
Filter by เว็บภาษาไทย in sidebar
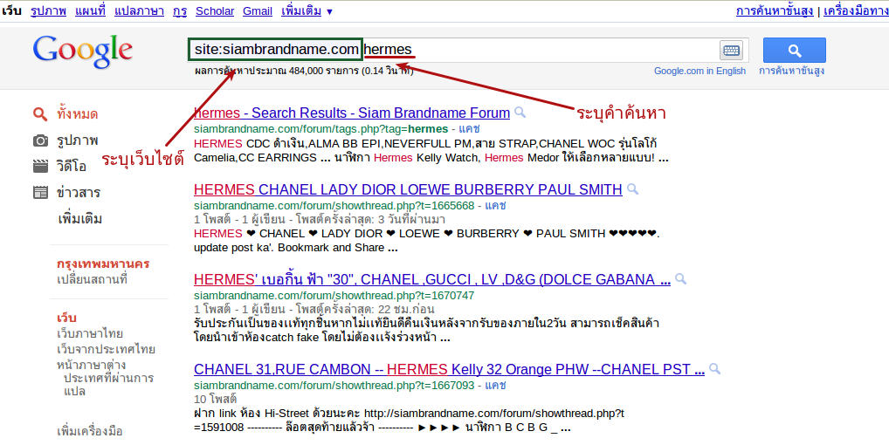[x=89, y=333]
